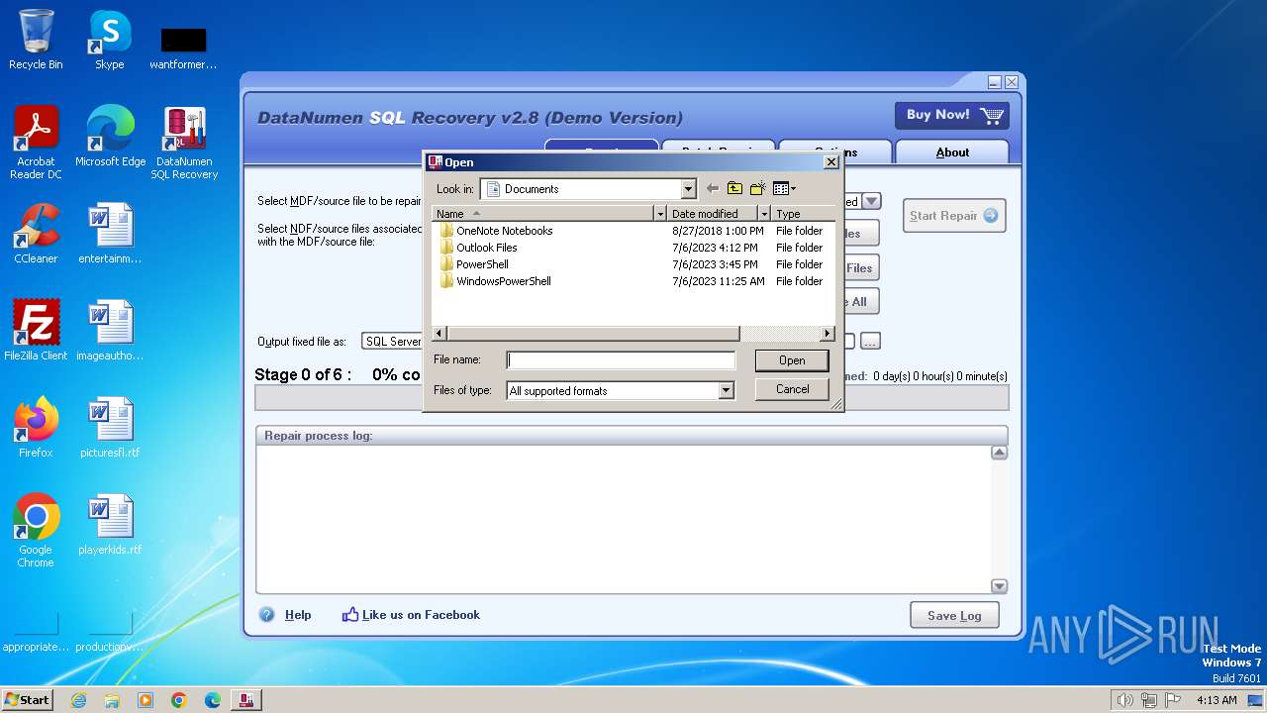Viewport: 1267px width, 713px height.
Task: Click the volume icon in system tray
Action: 1125,700
